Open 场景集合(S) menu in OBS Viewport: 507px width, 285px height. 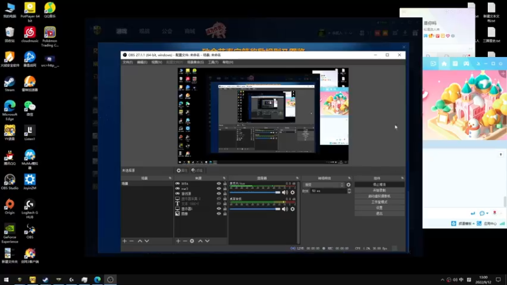click(x=195, y=62)
